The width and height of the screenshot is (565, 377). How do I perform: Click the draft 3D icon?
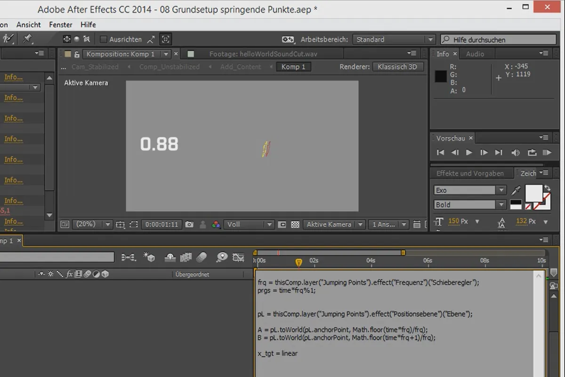(149, 257)
